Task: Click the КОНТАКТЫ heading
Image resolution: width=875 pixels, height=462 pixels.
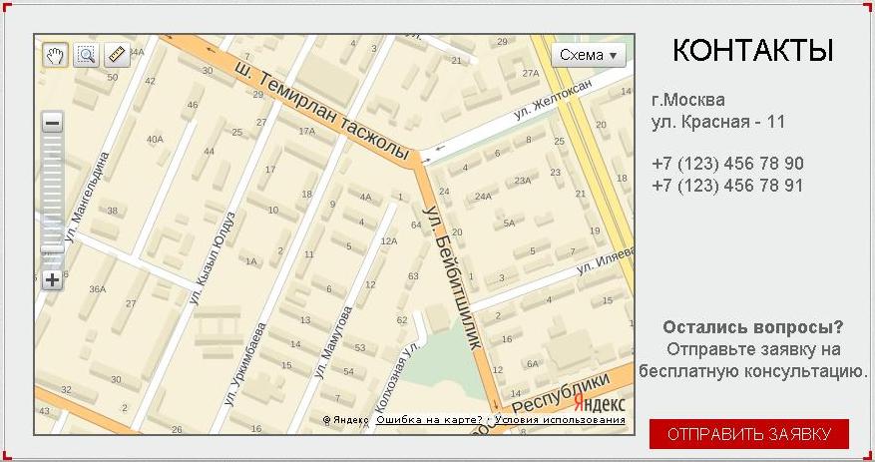Action: pos(753,50)
